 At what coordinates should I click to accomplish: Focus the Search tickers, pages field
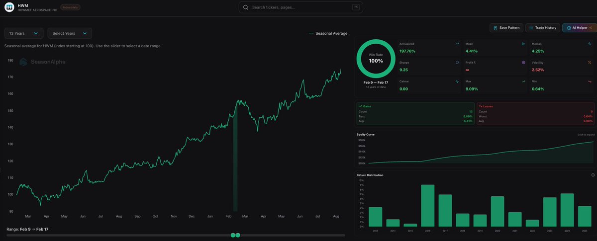301,7
